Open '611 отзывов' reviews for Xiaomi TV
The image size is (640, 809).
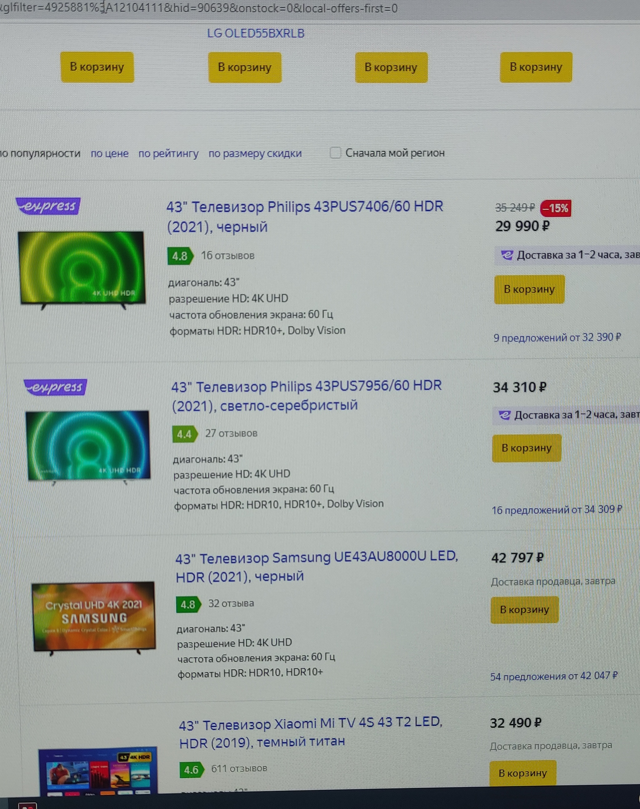pos(239,768)
